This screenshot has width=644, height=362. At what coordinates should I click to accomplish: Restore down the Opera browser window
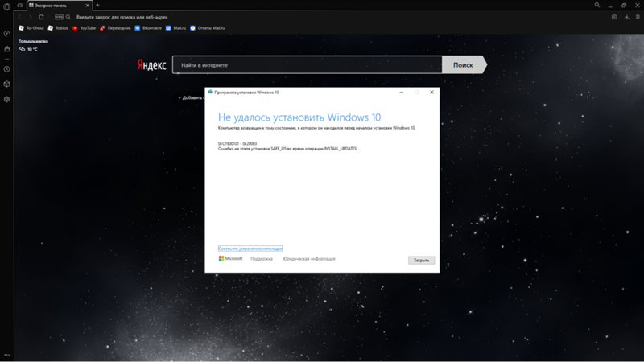(x=624, y=6)
